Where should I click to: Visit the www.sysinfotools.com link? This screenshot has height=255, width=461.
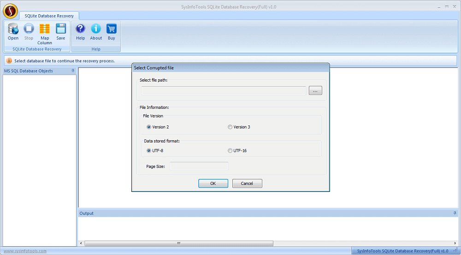click(x=25, y=251)
